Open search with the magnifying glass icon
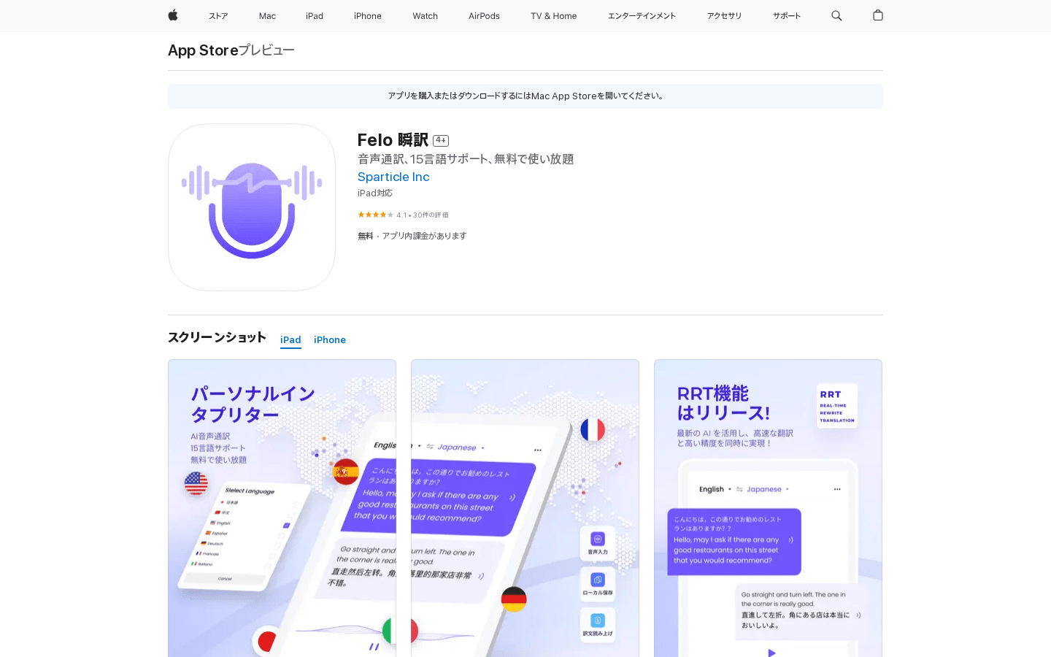Viewport: 1051px width, 657px height. pos(836,15)
